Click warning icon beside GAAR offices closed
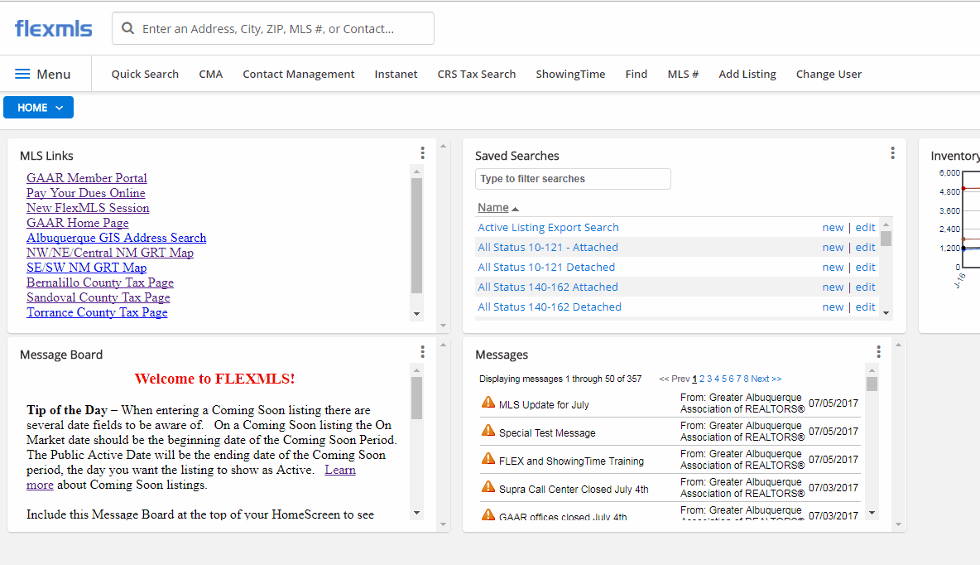 coord(488,515)
